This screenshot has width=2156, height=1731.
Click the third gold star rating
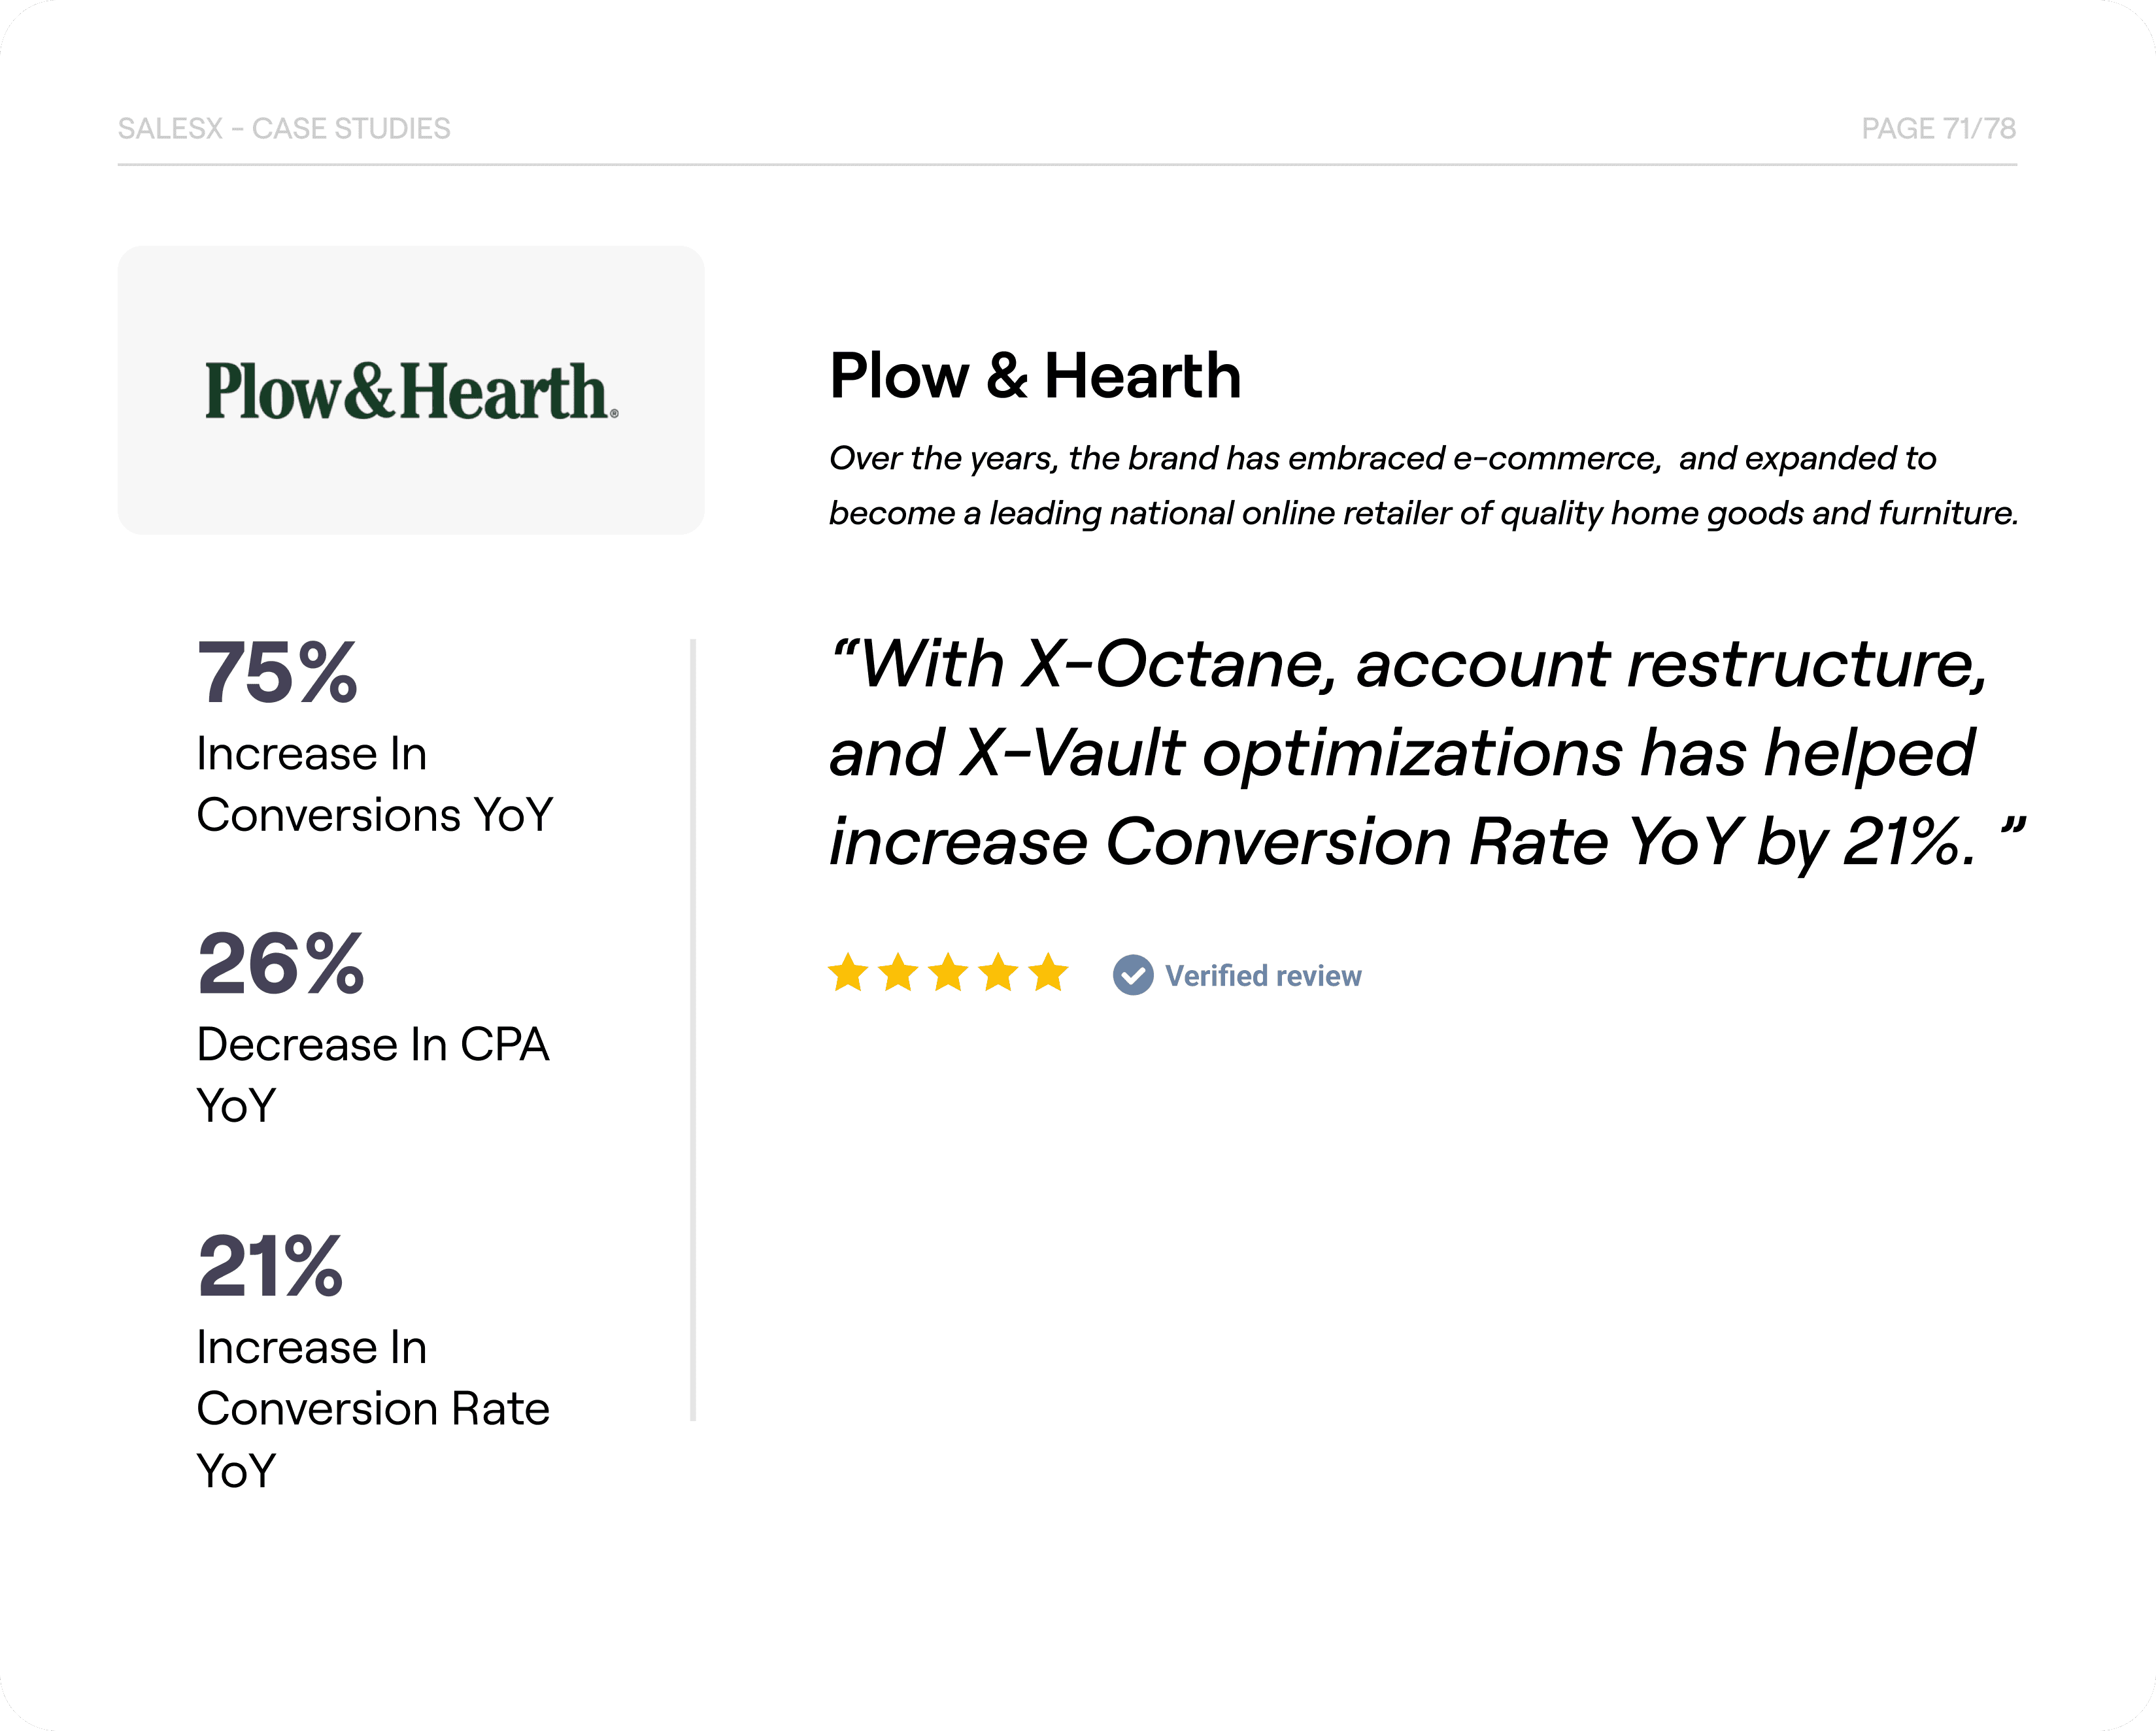(948, 972)
